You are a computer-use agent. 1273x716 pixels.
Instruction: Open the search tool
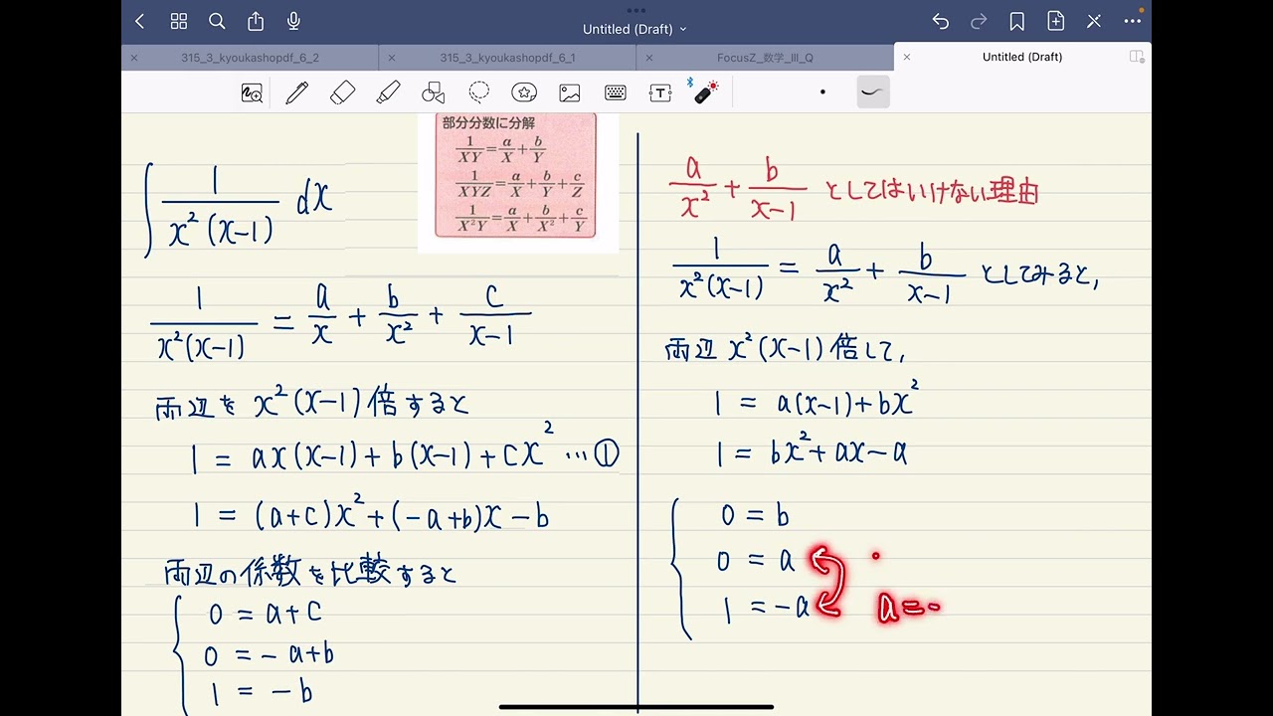click(x=217, y=21)
